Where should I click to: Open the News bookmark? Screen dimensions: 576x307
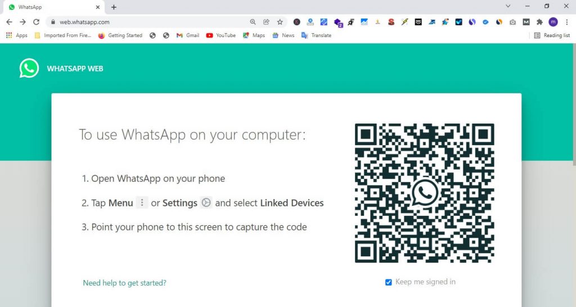coord(283,35)
